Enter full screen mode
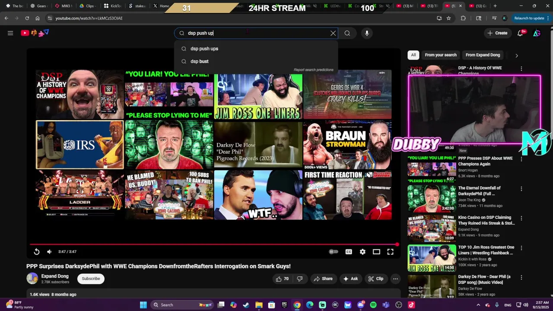The height and width of the screenshot is (311, 553). 390,252
